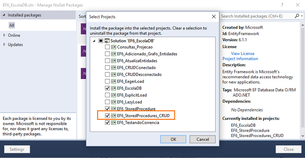Toggle the Consultas_Projecao project checkbox
The width and height of the screenshot is (305, 158).
click(107, 47)
